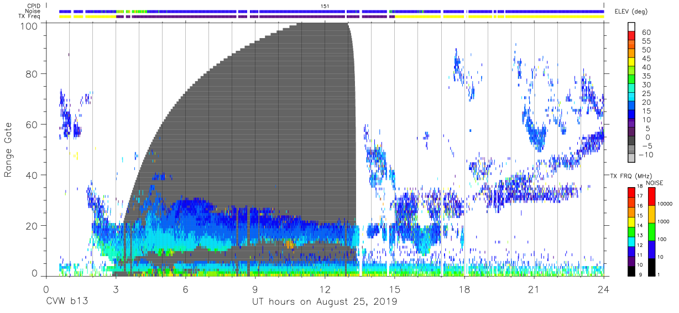Image resolution: width=679 pixels, height=313 pixels.
Task: Click the 10000 label on NOISE scale
Action: 666,203
